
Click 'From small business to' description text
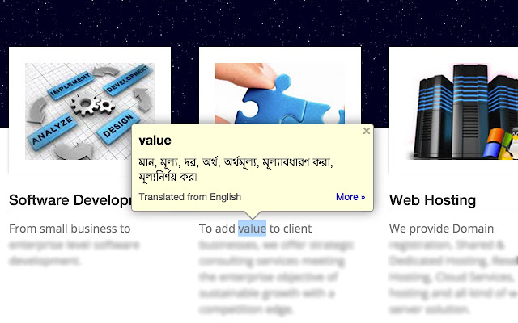(x=70, y=229)
